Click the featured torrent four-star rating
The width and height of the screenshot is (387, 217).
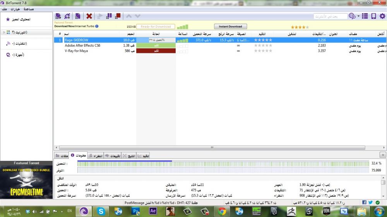pyautogui.click(x=300, y=27)
